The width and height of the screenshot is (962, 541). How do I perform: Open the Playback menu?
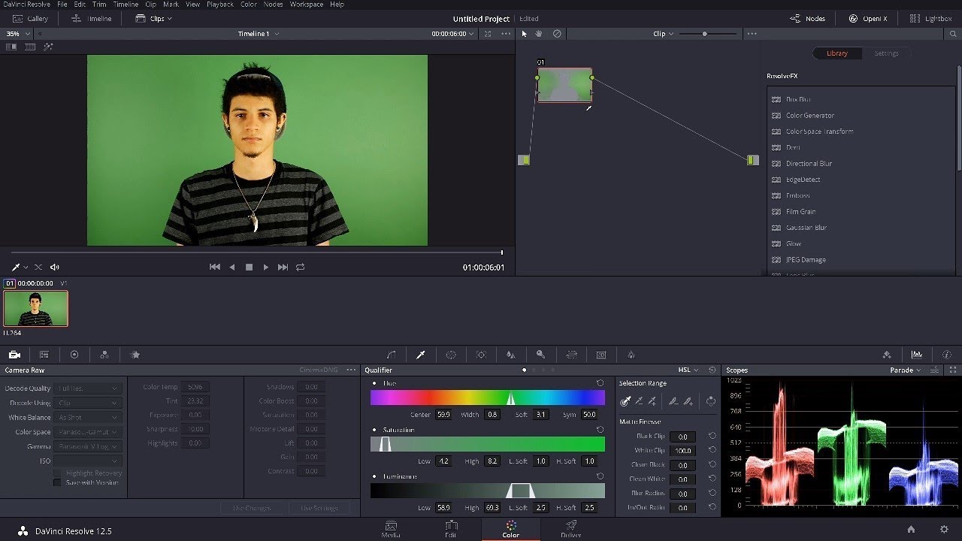(220, 5)
